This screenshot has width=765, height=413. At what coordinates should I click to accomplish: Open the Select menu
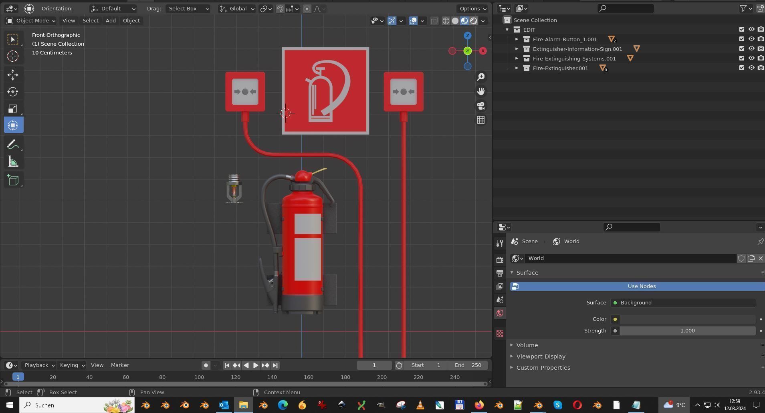90,21
